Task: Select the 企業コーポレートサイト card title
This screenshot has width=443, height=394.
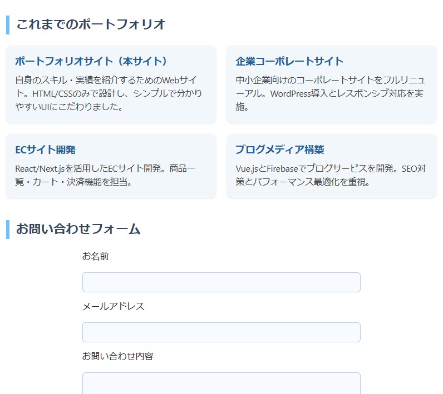Action: (x=289, y=61)
